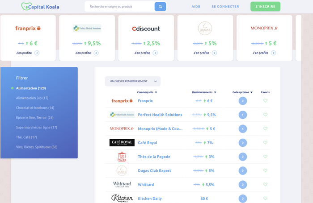Open Franprix merchant link in list

pos(145,101)
